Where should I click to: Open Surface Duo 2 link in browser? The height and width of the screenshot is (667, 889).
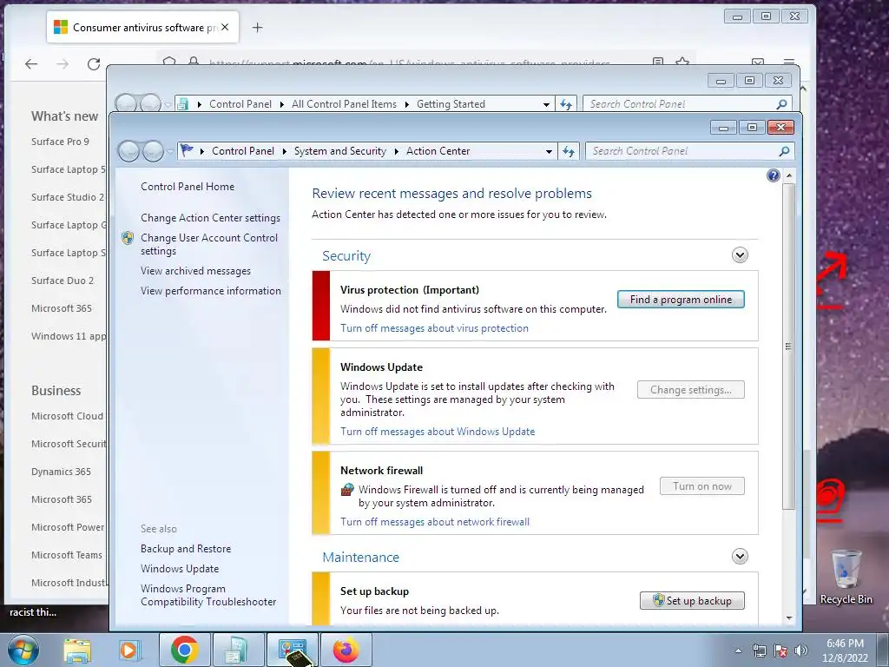tap(63, 281)
